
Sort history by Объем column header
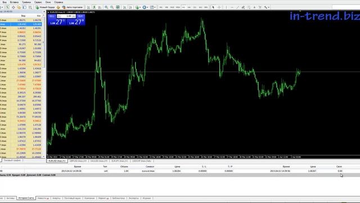click(x=124, y=166)
